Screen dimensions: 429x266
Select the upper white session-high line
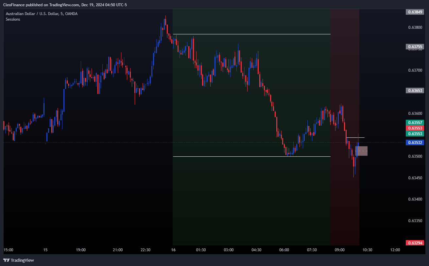[252, 34]
